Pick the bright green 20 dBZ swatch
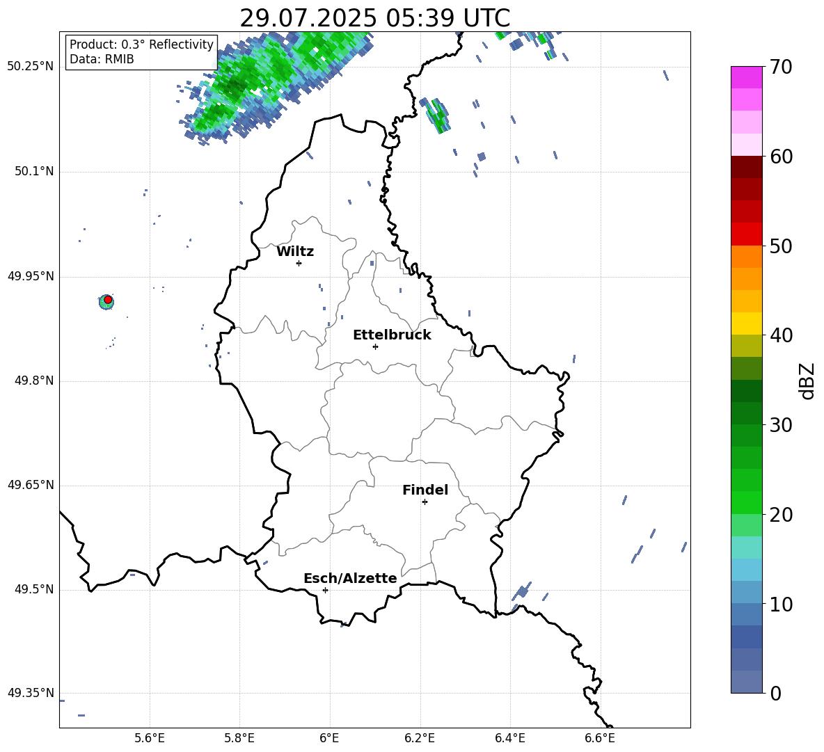 746,502
